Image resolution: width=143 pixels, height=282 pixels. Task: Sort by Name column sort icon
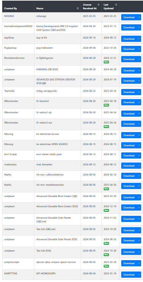tap(78, 8)
